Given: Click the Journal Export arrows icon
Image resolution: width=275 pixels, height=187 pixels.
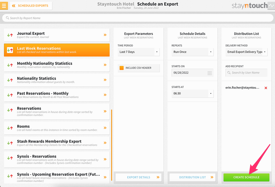Looking at the screenshot, I should point(10,35).
